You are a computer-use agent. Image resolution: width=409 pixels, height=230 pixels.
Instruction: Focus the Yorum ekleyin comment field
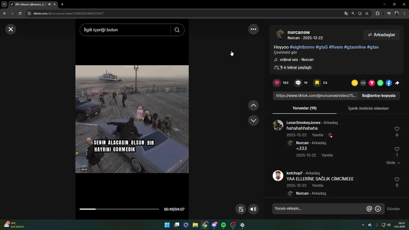319,209
